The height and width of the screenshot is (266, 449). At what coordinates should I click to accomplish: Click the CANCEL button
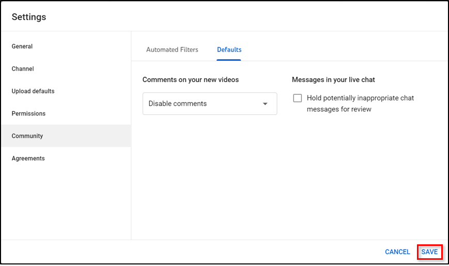pos(397,252)
